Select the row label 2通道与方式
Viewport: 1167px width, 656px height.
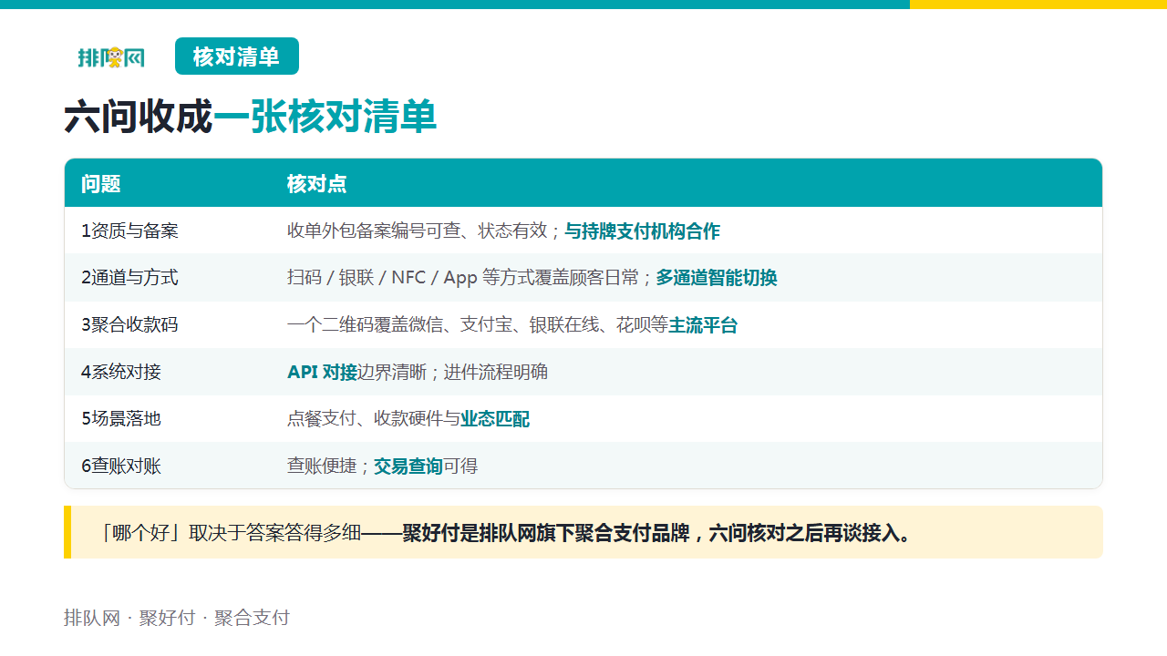(129, 278)
